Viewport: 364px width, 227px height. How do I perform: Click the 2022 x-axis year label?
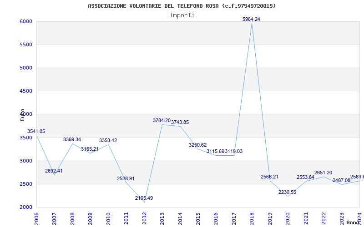(x=324, y=218)
